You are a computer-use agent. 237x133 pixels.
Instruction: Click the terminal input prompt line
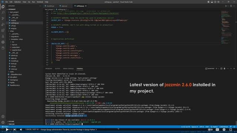(64, 124)
